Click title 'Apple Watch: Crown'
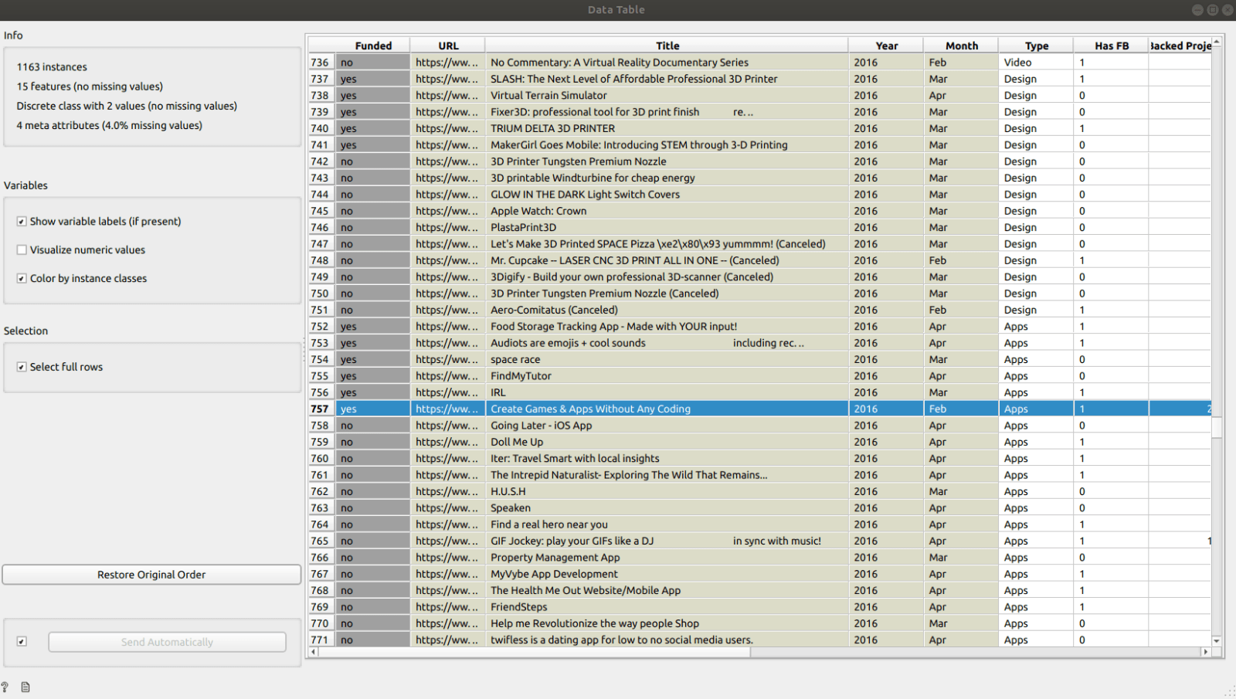The image size is (1236, 699). pos(538,211)
